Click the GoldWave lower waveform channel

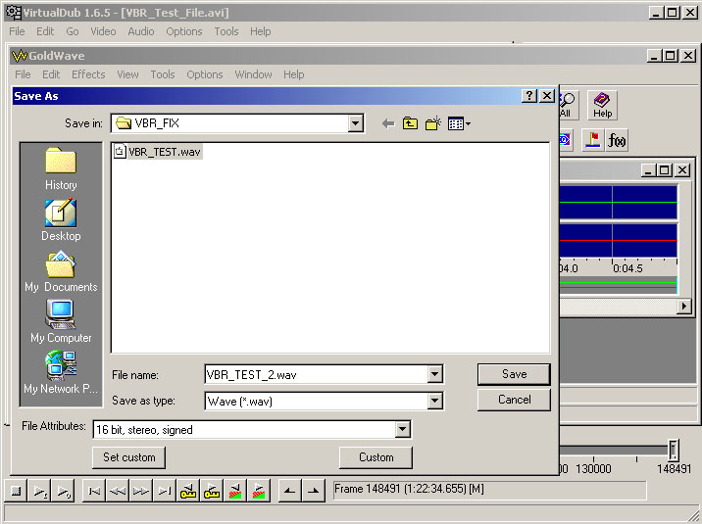point(619,241)
